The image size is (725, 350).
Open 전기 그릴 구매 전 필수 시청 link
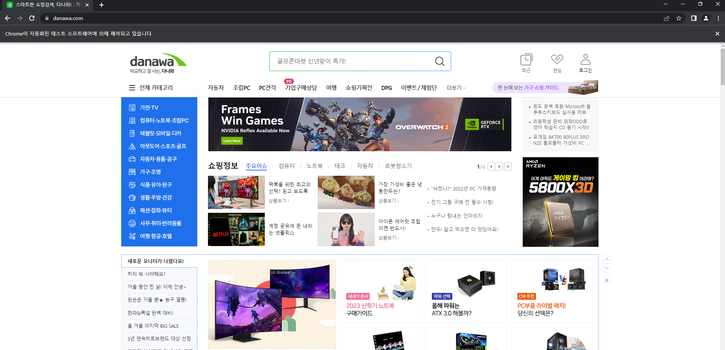(x=462, y=202)
